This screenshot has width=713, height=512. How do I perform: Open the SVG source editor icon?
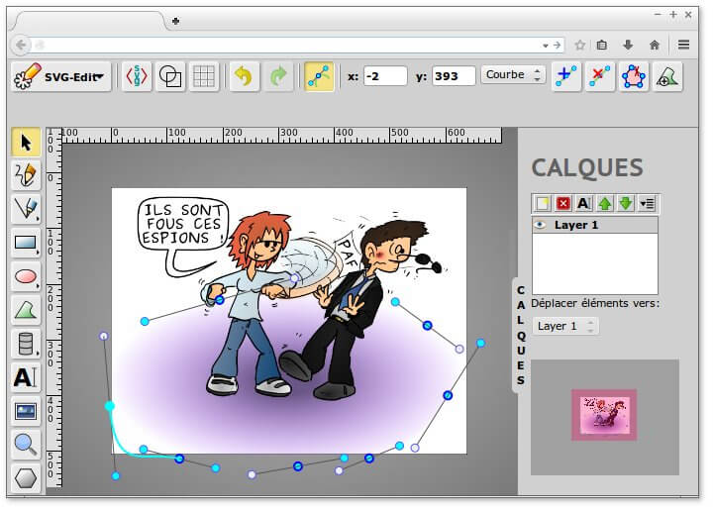138,76
